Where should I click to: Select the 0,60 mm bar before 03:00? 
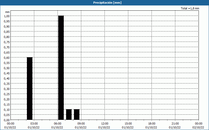click(x=30, y=88)
